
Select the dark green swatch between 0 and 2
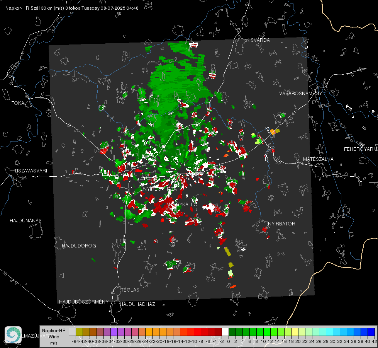tap(232, 332)
